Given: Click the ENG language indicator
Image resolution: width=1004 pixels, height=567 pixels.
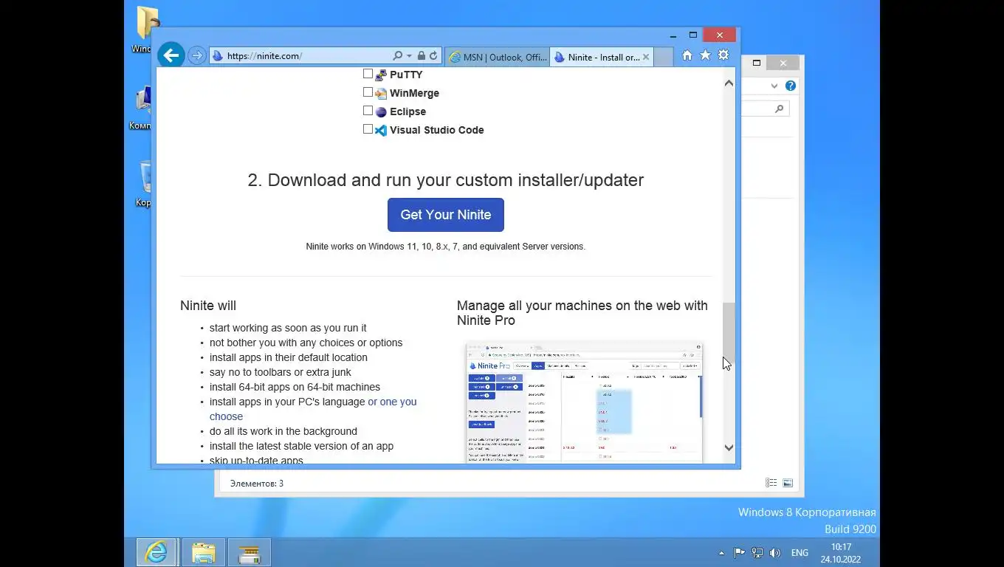Looking at the screenshot, I should pos(800,553).
